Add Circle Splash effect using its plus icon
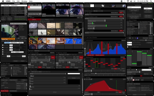The width and height of the screenshot is (154, 96). [x=150, y=26]
